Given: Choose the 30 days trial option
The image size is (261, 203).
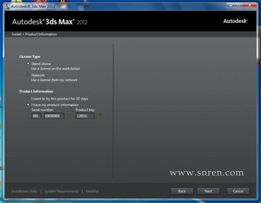Looking at the screenshot, I should pos(28,98).
